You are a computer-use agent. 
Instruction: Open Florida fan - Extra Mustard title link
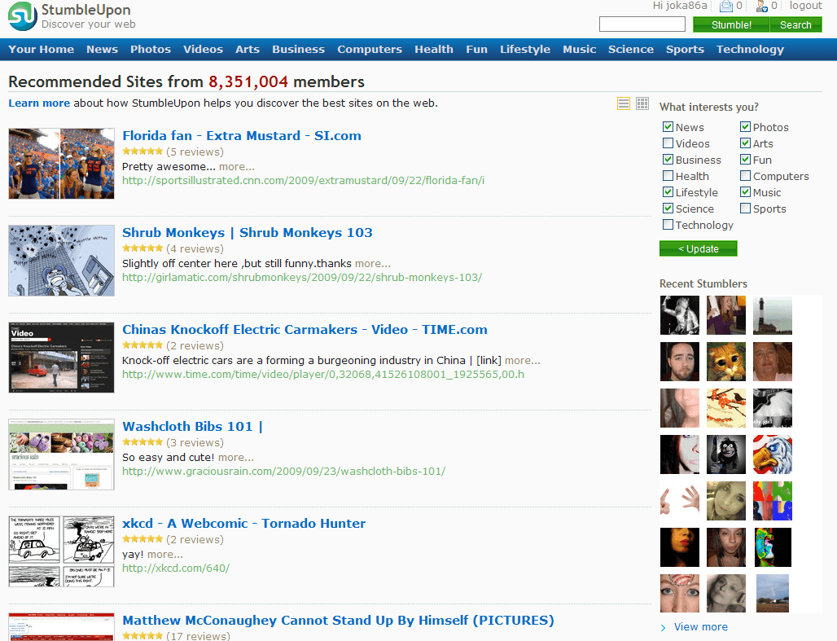[242, 136]
